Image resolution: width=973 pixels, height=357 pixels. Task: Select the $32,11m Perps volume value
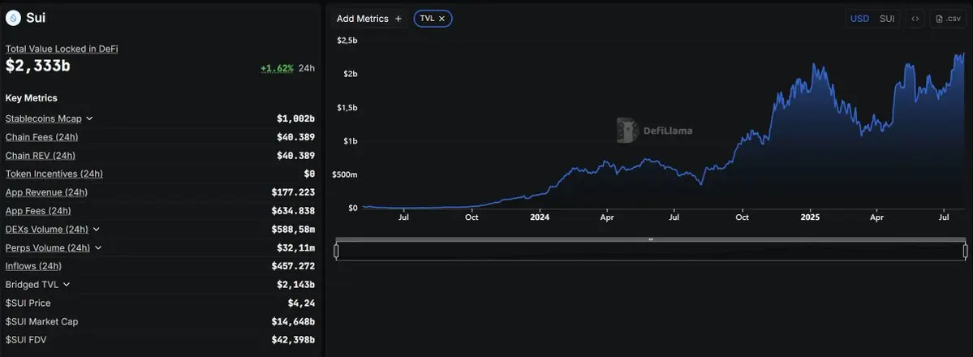click(296, 247)
